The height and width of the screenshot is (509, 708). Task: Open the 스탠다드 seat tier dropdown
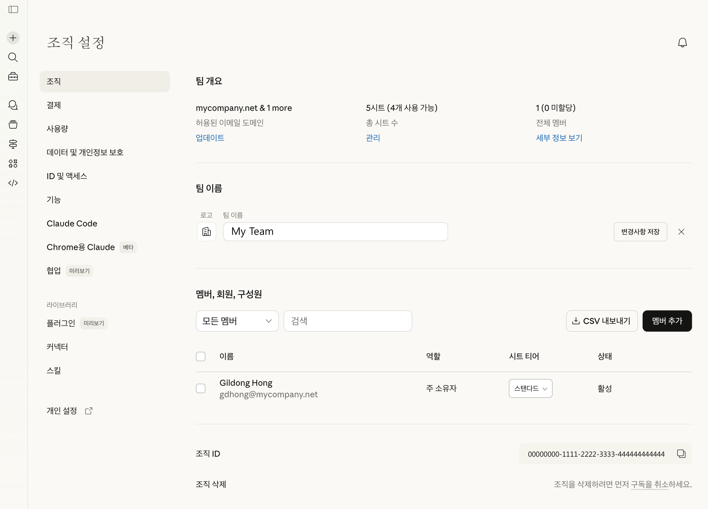pyautogui.click(x=530, y=388)
